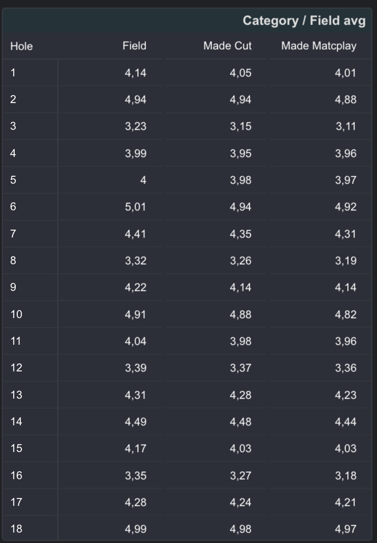Select hole number 1 in Hole column

coord(13,73)
